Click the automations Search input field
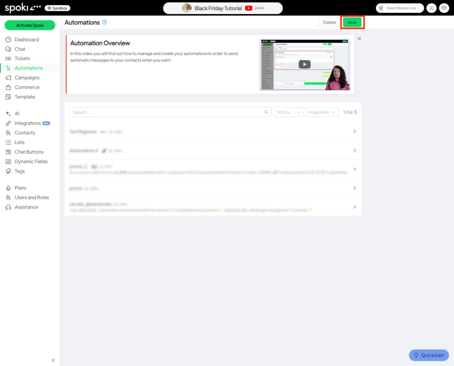454x366 pixels. [x=165, y=112]
